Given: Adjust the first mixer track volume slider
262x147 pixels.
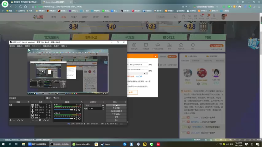Looking at the screenshot, I should coord(64,110).
